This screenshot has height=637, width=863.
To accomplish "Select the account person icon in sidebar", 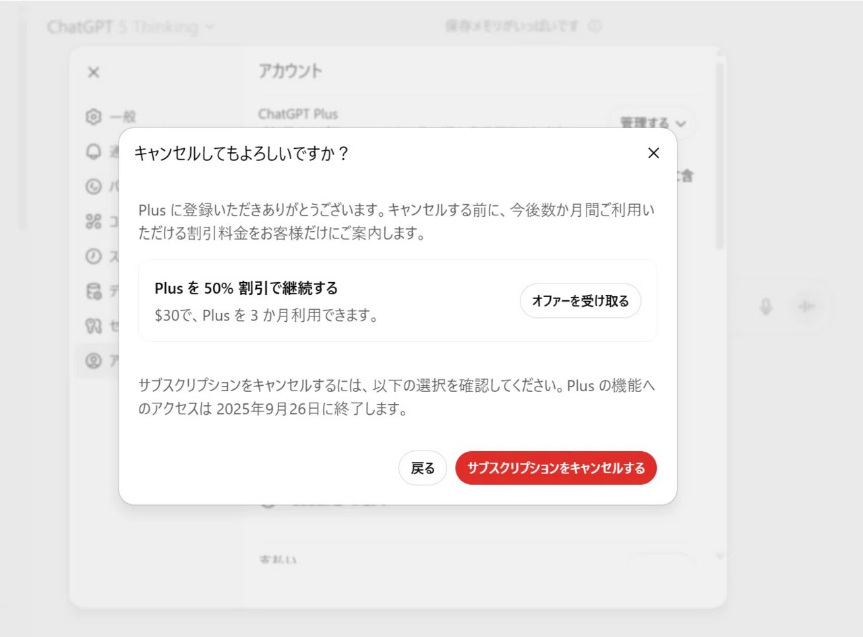I will (x=94, y=362).
